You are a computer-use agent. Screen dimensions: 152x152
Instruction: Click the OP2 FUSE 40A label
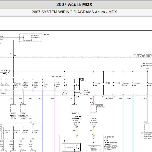(46, 84)
